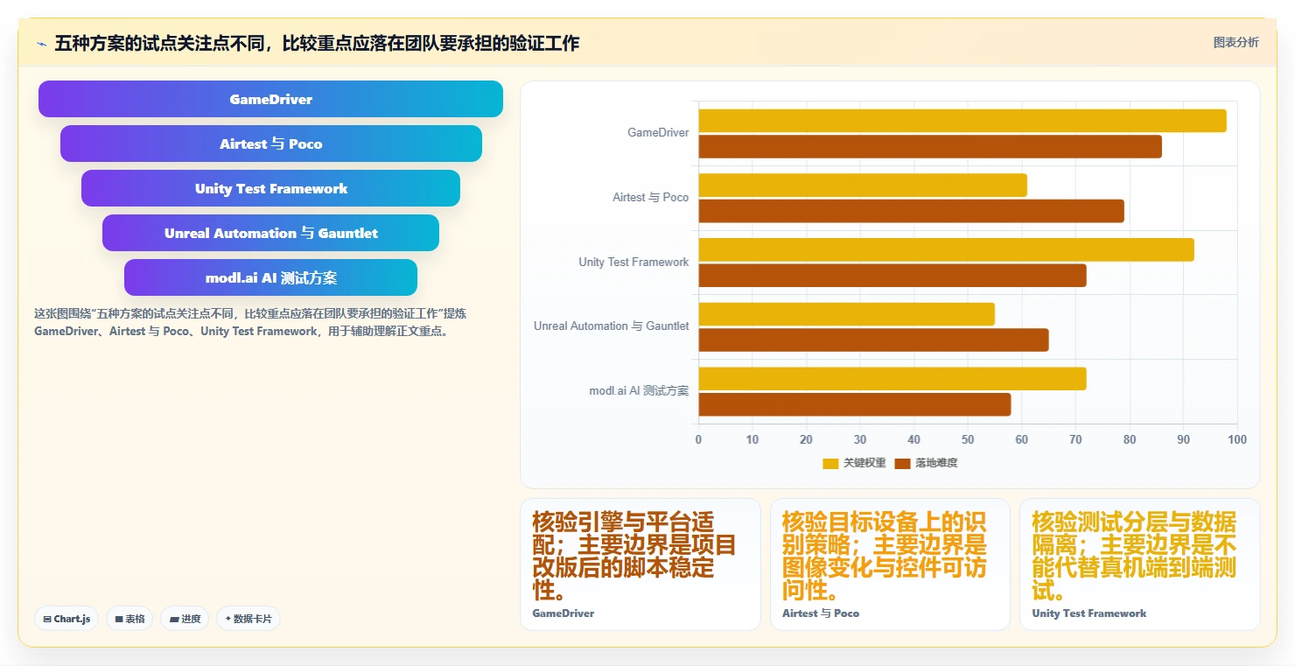This screenshot has width=1295, height=666.
Task: Click the Unity Test Framework axis label
Action: pos(633,262)
